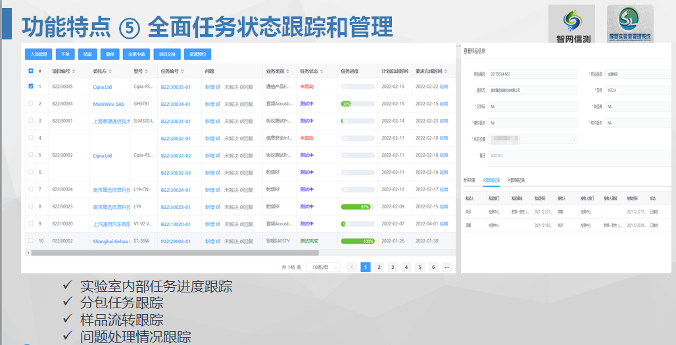This screenshot has height=345, width=676.
Task: Jump to page 3 of results
Action: tap(393, 267)
